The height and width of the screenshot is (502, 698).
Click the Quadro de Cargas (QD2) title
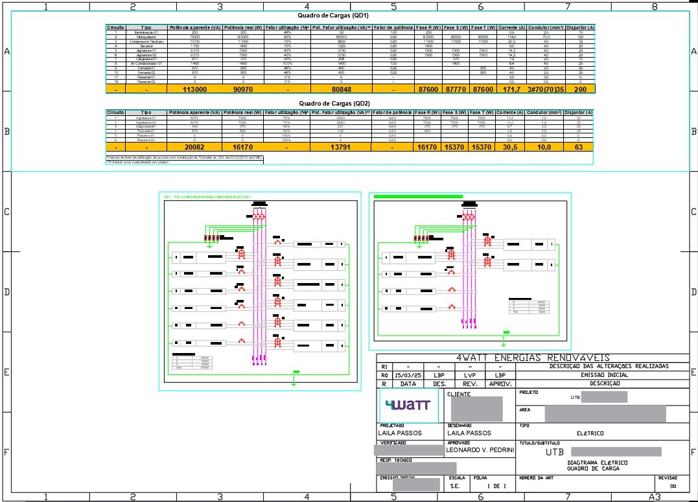coord(334,103)
